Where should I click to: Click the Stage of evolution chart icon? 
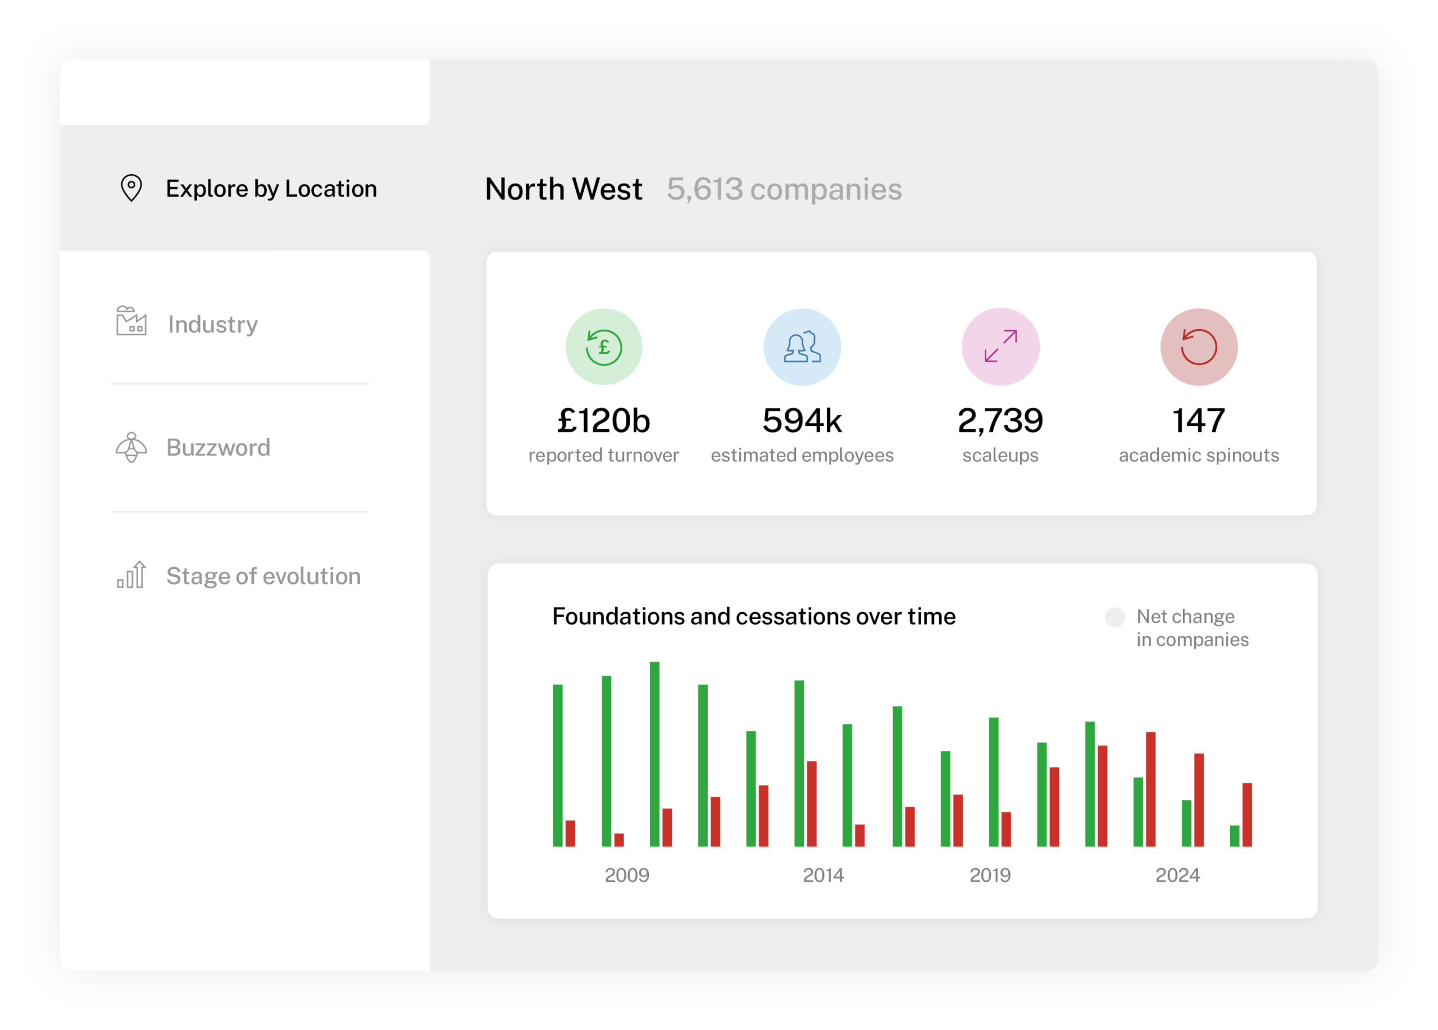point(131,575)
